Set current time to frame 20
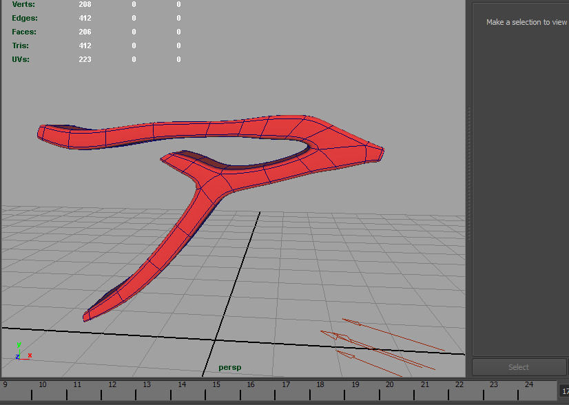The height and width of the screenshot is (405, 569). click(x=390, y=384)
